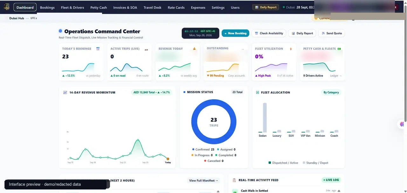Viewport: 407px width, 193px height.
Task: Open Settings from the navigation bar
Action: tap(218, 7)
